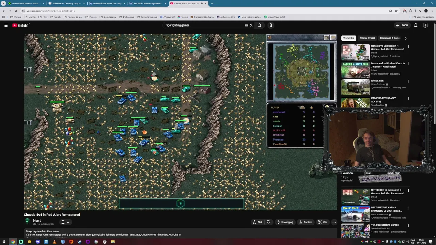Image resolution: width=436 pixels, height=245 pixels.
Task: Go to YouTube home via logo
Action: coord(21,25)
